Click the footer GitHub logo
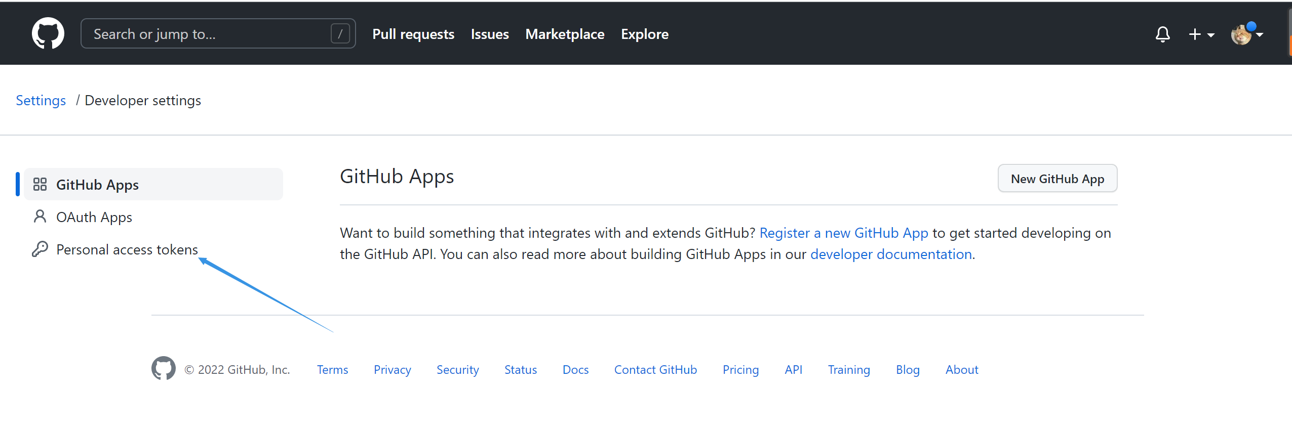Image resolution: width=1292 pixels, height=431 pixels. 163,369
